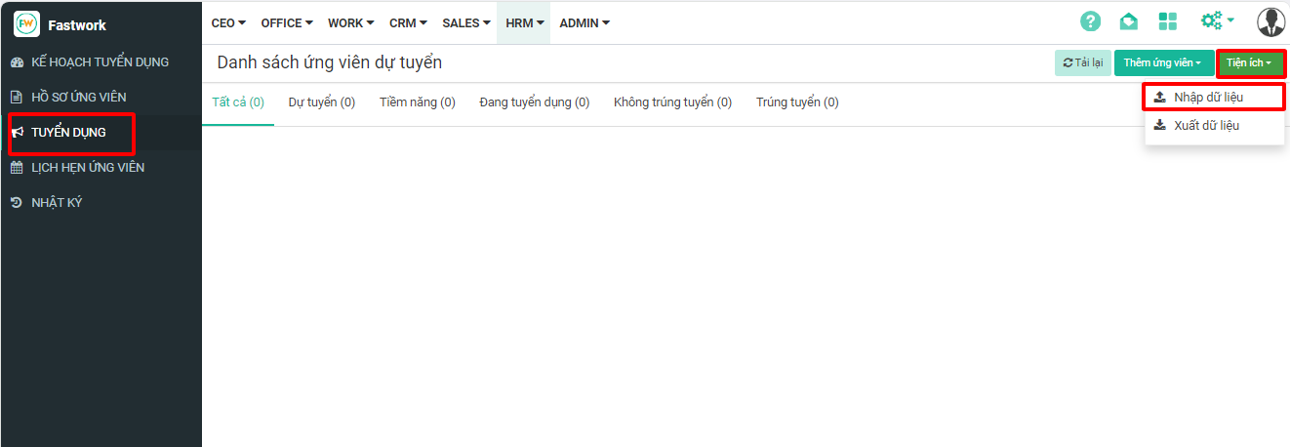This screenshot has height=447, width=1290.
Task: Click the Kế hoạch tuyển dụng dashboard icon
Action: (x=17, y=62)
